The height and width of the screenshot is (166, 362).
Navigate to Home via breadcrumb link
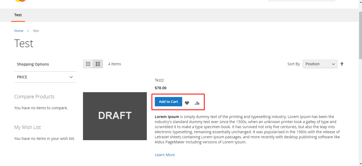[x=19, y=31]
